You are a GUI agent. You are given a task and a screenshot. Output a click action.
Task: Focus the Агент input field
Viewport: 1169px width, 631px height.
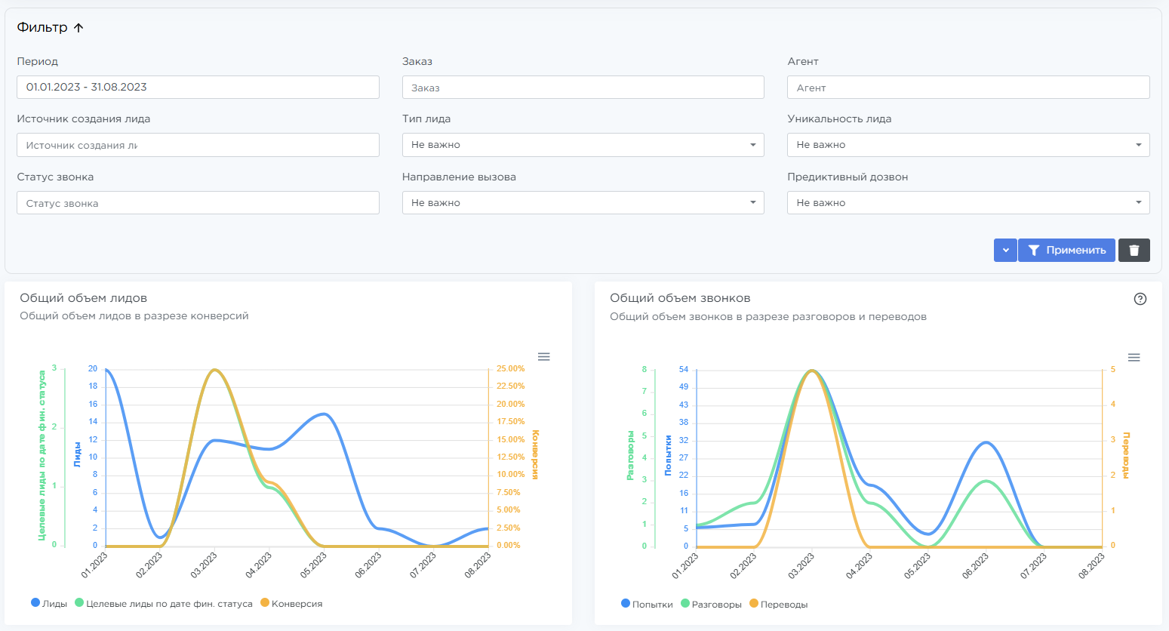(968, 88)
